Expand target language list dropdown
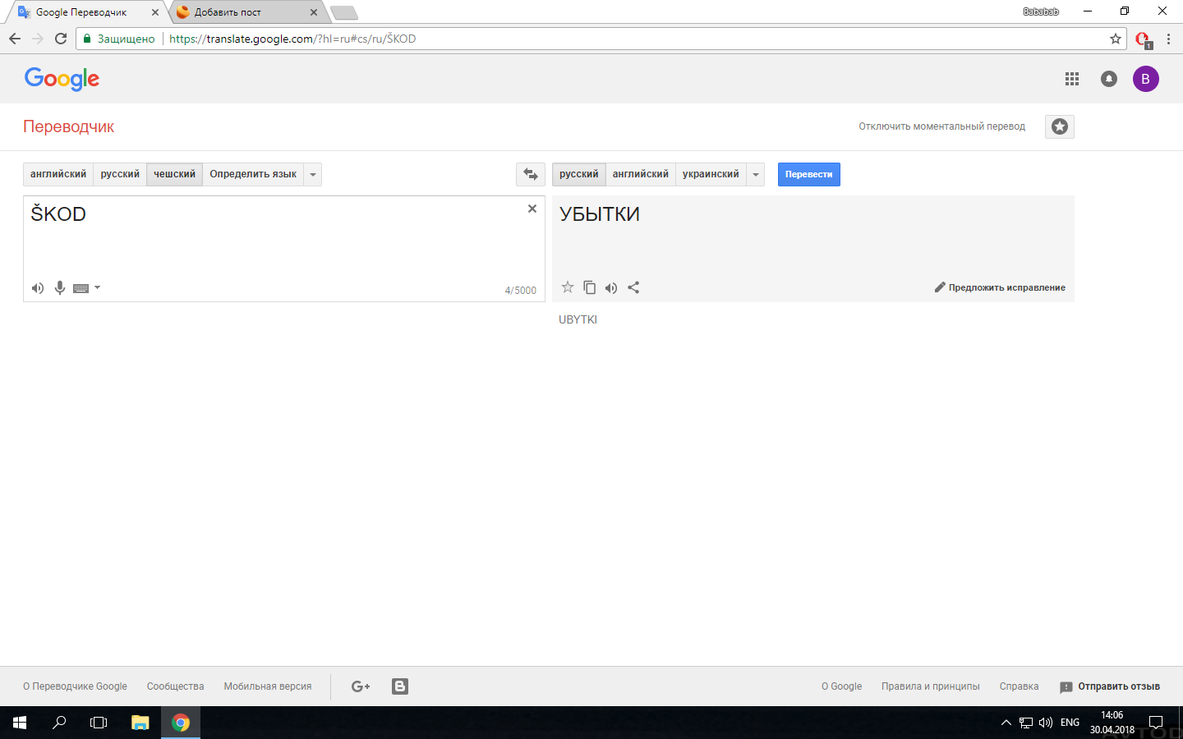Image resolution: width=1183 pixels, height=739 pixels. [x=756, y=174]
